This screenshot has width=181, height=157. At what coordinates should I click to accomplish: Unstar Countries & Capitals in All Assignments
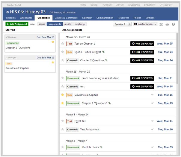point(63,95)
